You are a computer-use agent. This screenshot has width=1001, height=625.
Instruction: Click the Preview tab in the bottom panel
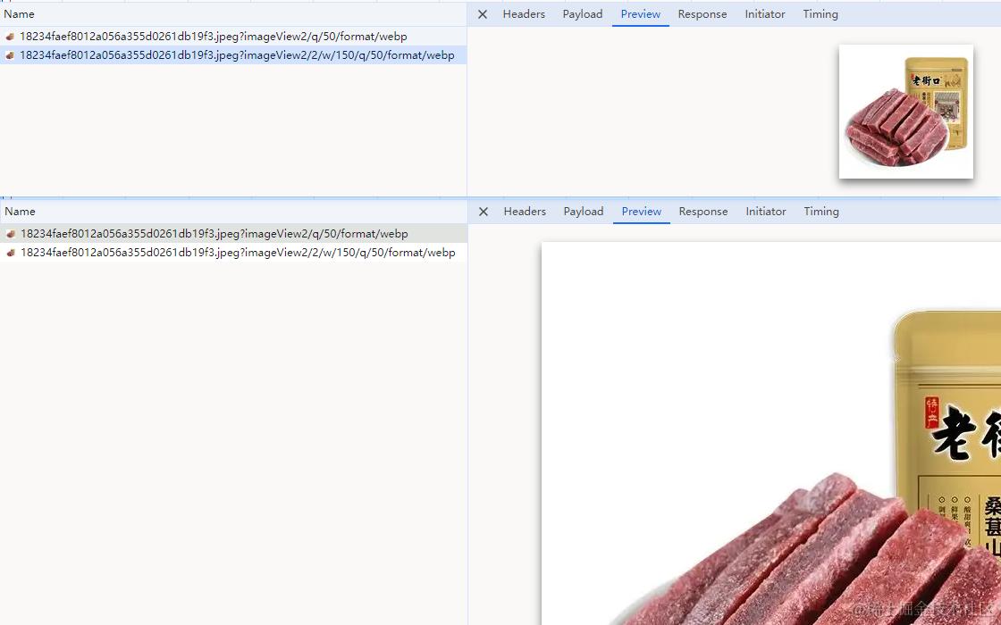pyautogui.click(x=641, y=211)
